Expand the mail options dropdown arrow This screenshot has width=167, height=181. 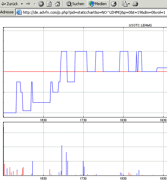(x=129, y=4)
